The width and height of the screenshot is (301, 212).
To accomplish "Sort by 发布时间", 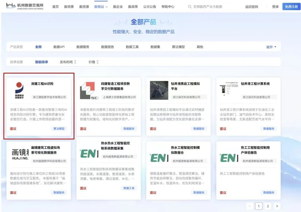I will (68, 62).
